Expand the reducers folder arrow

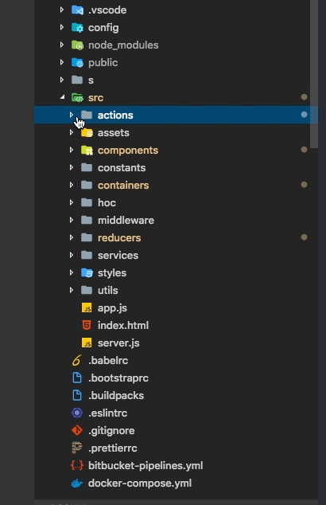tap(72, 237)
